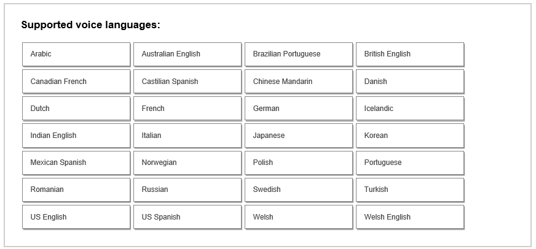This screenshot has height=249, width=536.
Task: Click the Japanese language box
Action: point(299,136)
